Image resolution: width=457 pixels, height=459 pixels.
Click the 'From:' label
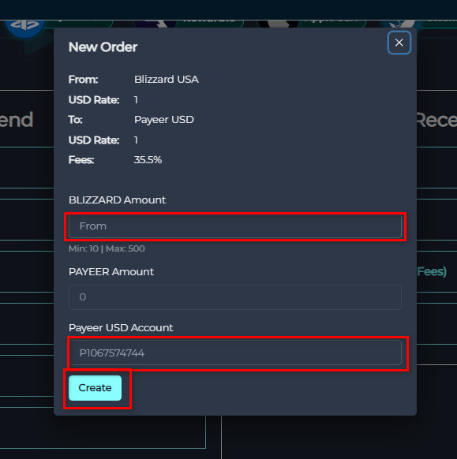(83, 80)
